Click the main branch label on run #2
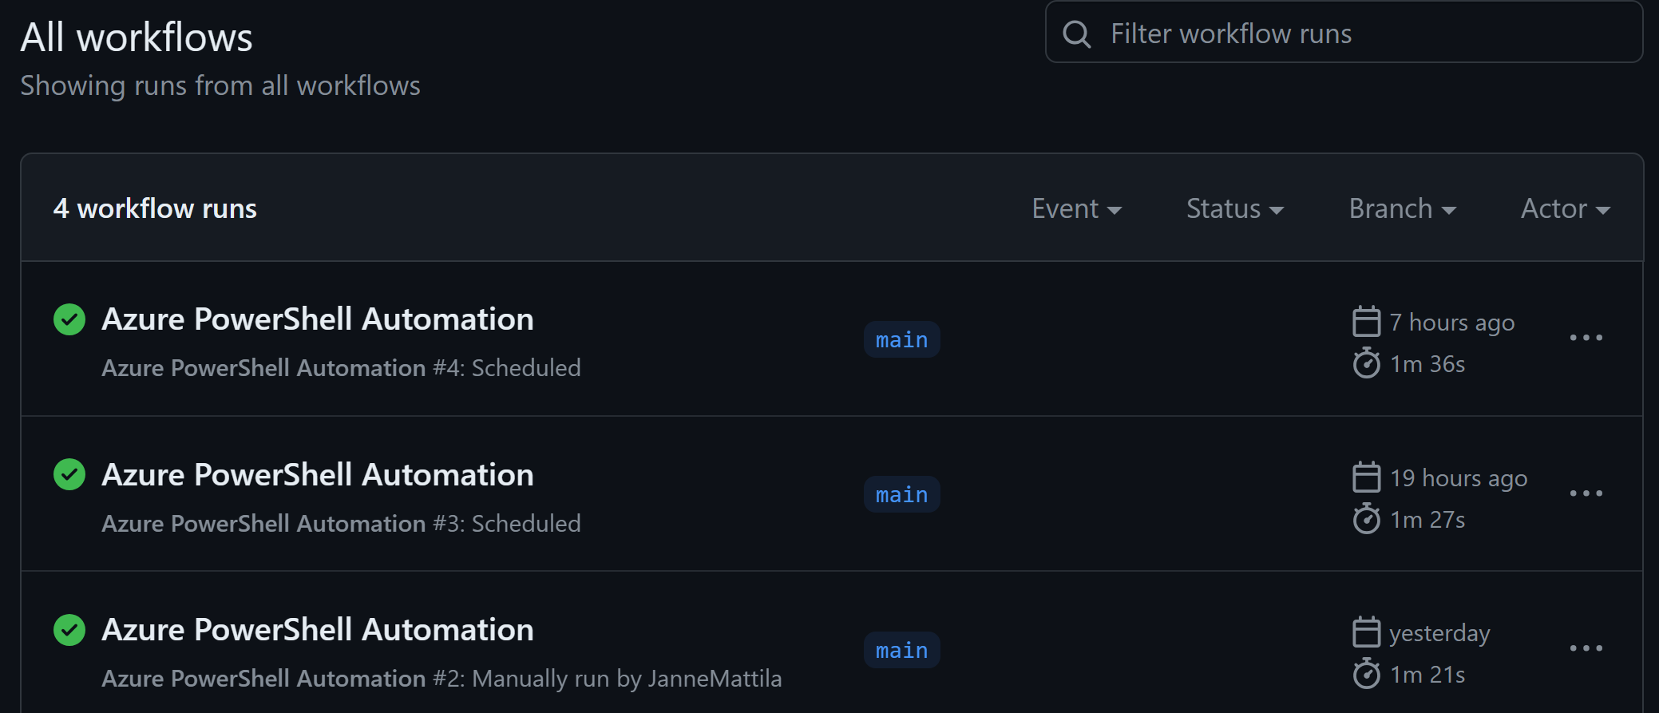The height and width of the screenshot is (713, 1659). tap(901, 650)
